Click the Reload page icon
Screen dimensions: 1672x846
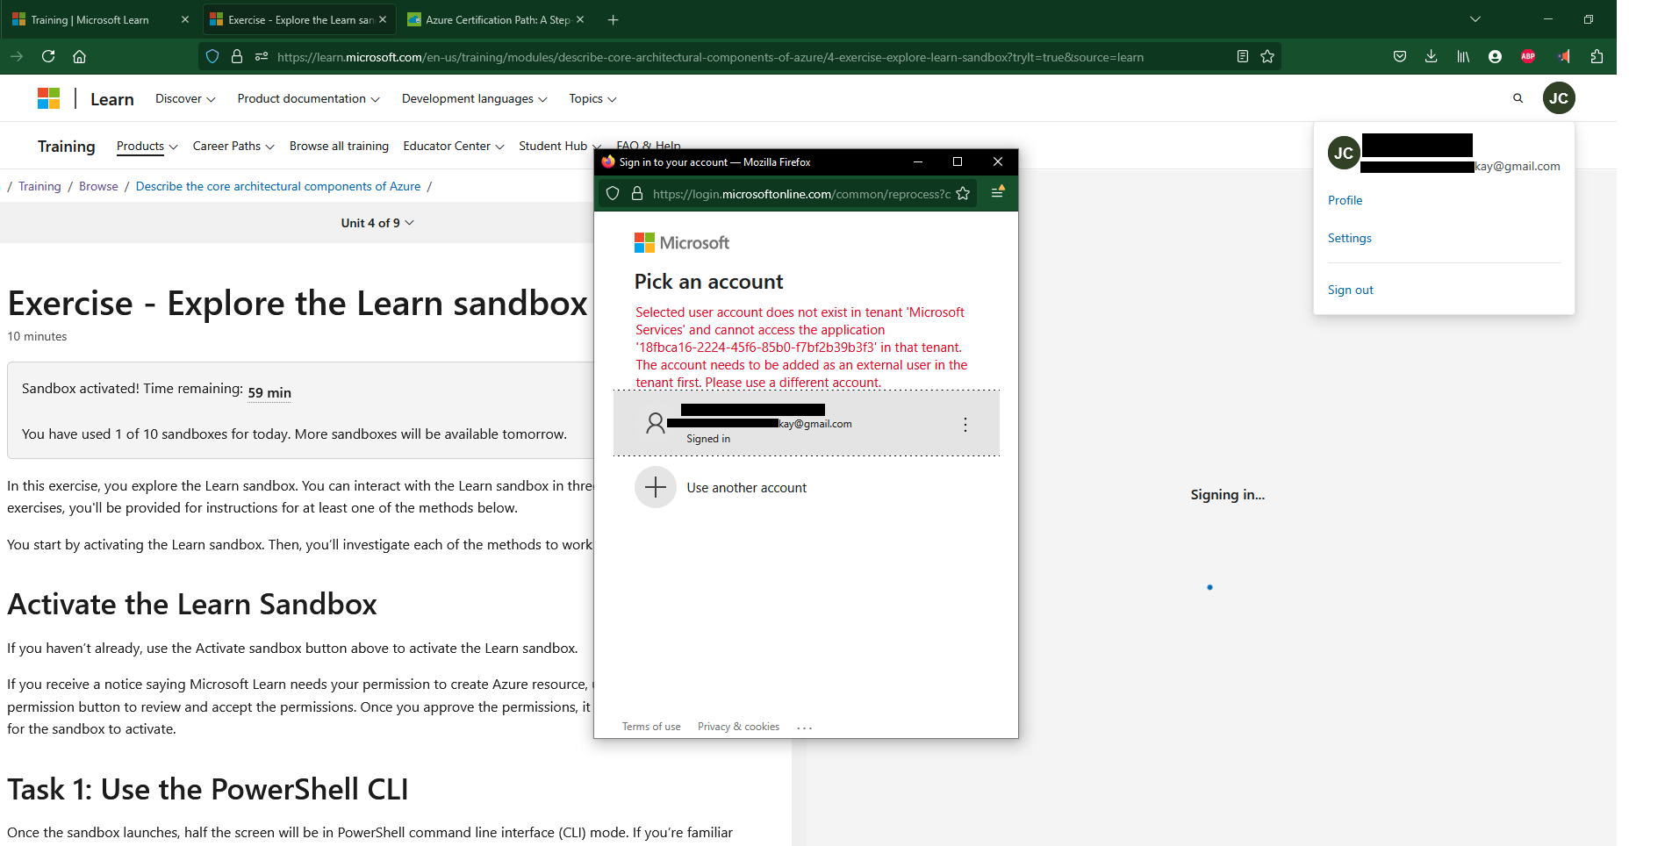pyautogui.click(x=48, y=56)
